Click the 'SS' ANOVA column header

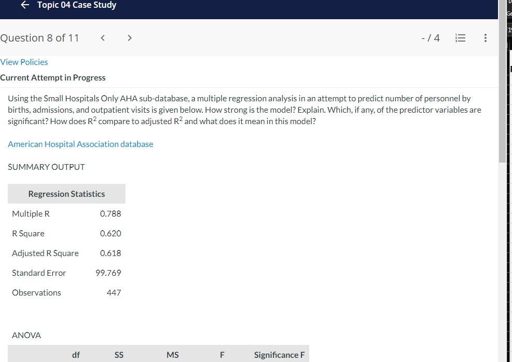pyautogui.click(x=119, y=355)
